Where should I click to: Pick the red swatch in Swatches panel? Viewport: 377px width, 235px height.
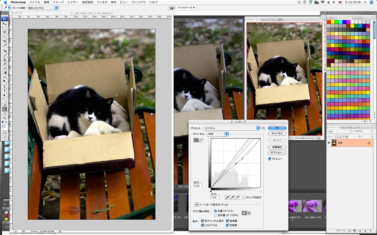329,22
